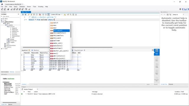Click the create function icon
This screenshot has height=106, width=189.
coord(23,9)
